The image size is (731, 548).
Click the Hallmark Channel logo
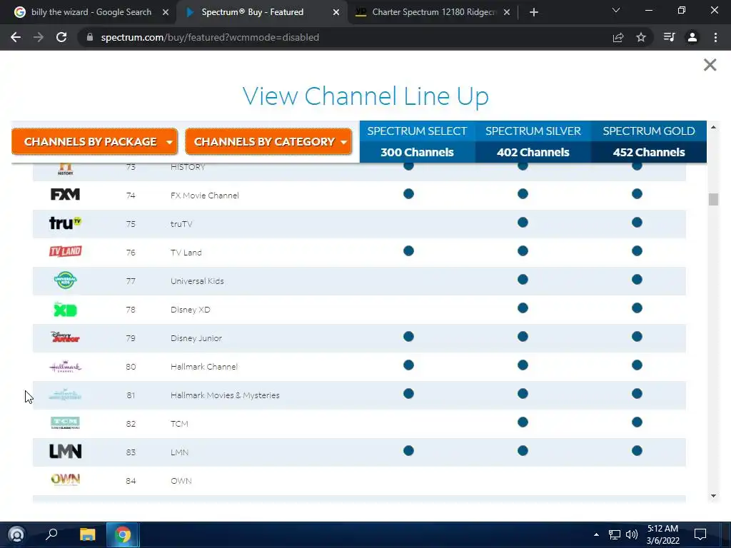pyautogui.click(x=65, y=367)
